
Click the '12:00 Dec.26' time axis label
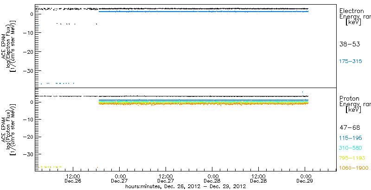tap(73, 179)
